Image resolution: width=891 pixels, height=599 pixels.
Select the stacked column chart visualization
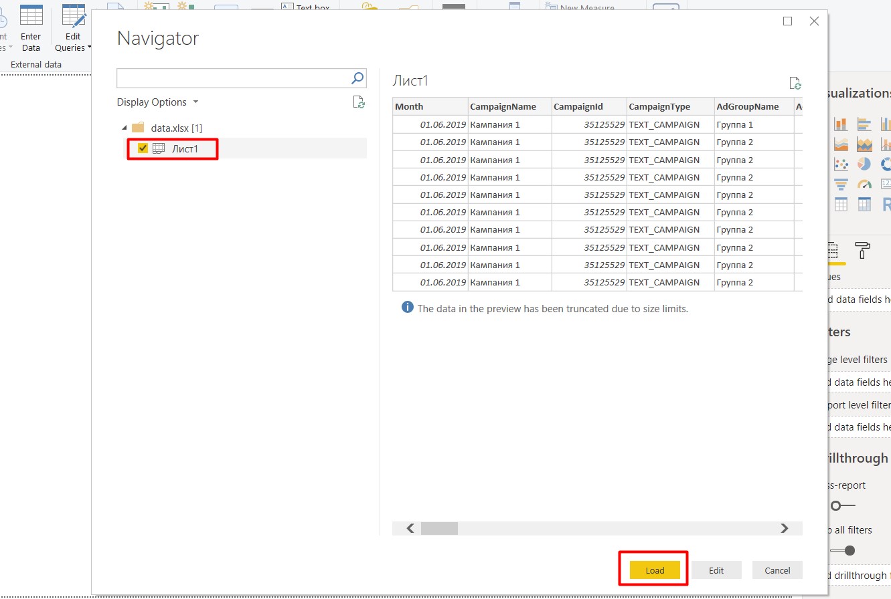841,124
